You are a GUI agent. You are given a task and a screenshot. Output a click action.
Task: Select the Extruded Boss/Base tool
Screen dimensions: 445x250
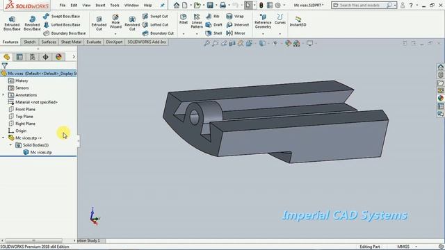tap(12, 23)
